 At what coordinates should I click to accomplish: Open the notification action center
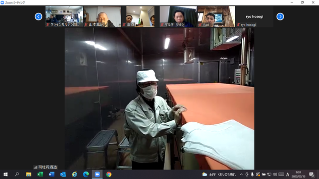coord(312,175)
